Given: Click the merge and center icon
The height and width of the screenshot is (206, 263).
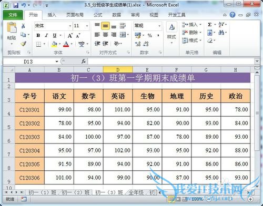Looking at the screenshot, I should (123, 35).
